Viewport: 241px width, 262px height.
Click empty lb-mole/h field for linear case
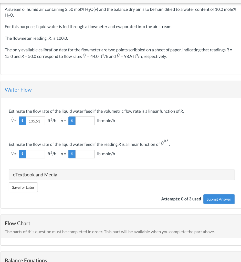[85, 121]
